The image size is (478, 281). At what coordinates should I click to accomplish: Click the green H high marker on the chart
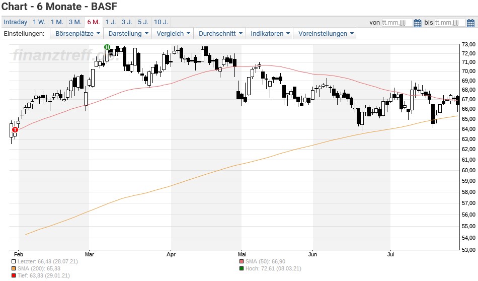tap(107, 47)
